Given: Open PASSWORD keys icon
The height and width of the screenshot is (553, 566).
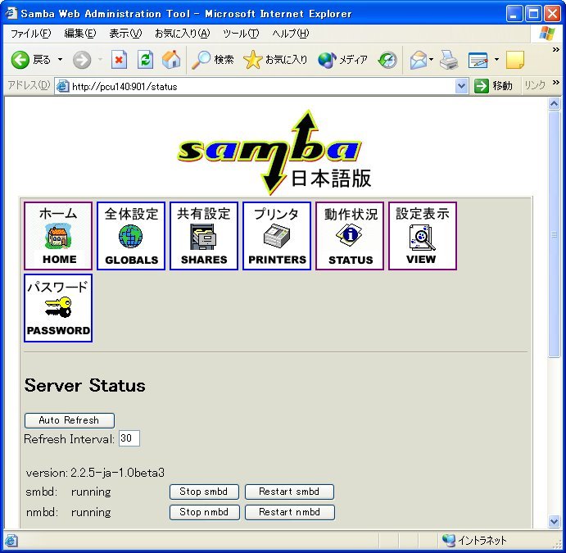Looking at the screenshot, I should click(x=58, y=308).
